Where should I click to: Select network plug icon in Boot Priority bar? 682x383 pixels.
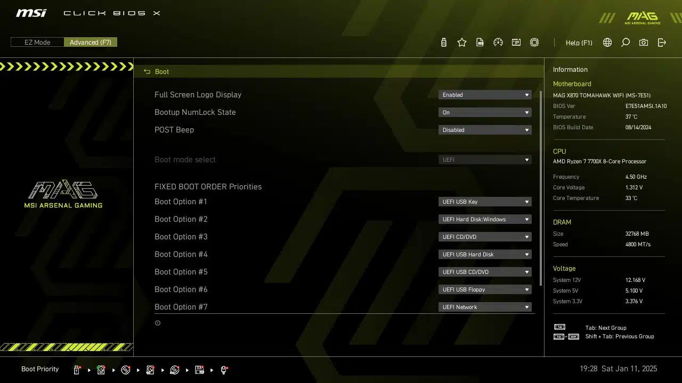tap(224, 370)
